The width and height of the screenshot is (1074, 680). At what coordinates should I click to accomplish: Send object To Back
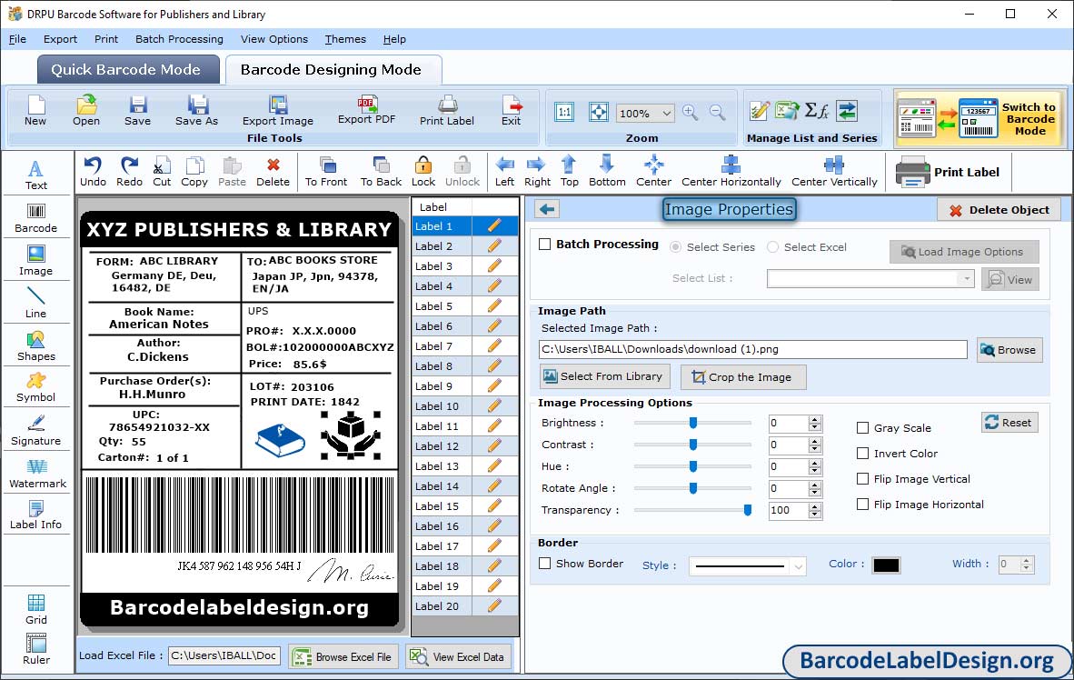point(381,172)
